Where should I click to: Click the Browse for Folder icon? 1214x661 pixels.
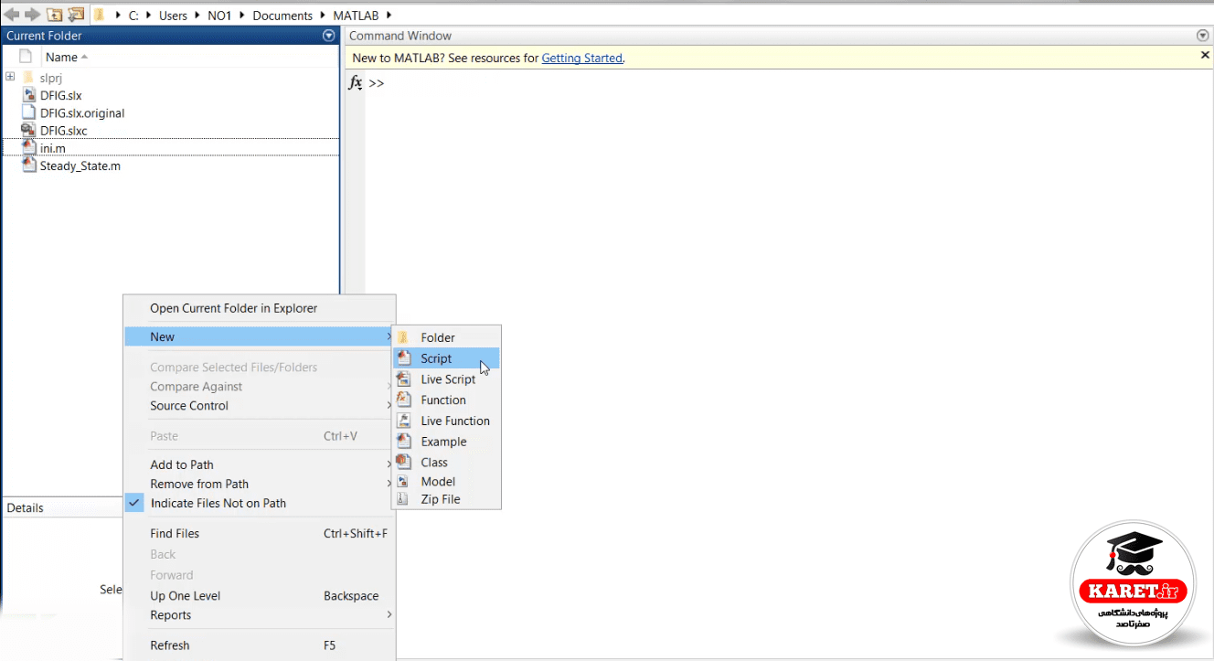coord(76,15)
